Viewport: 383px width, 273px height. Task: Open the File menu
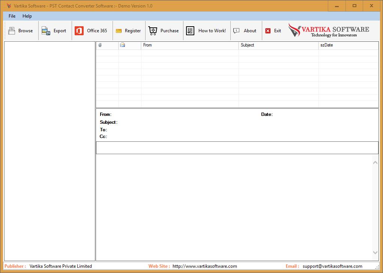pos(12,16)
